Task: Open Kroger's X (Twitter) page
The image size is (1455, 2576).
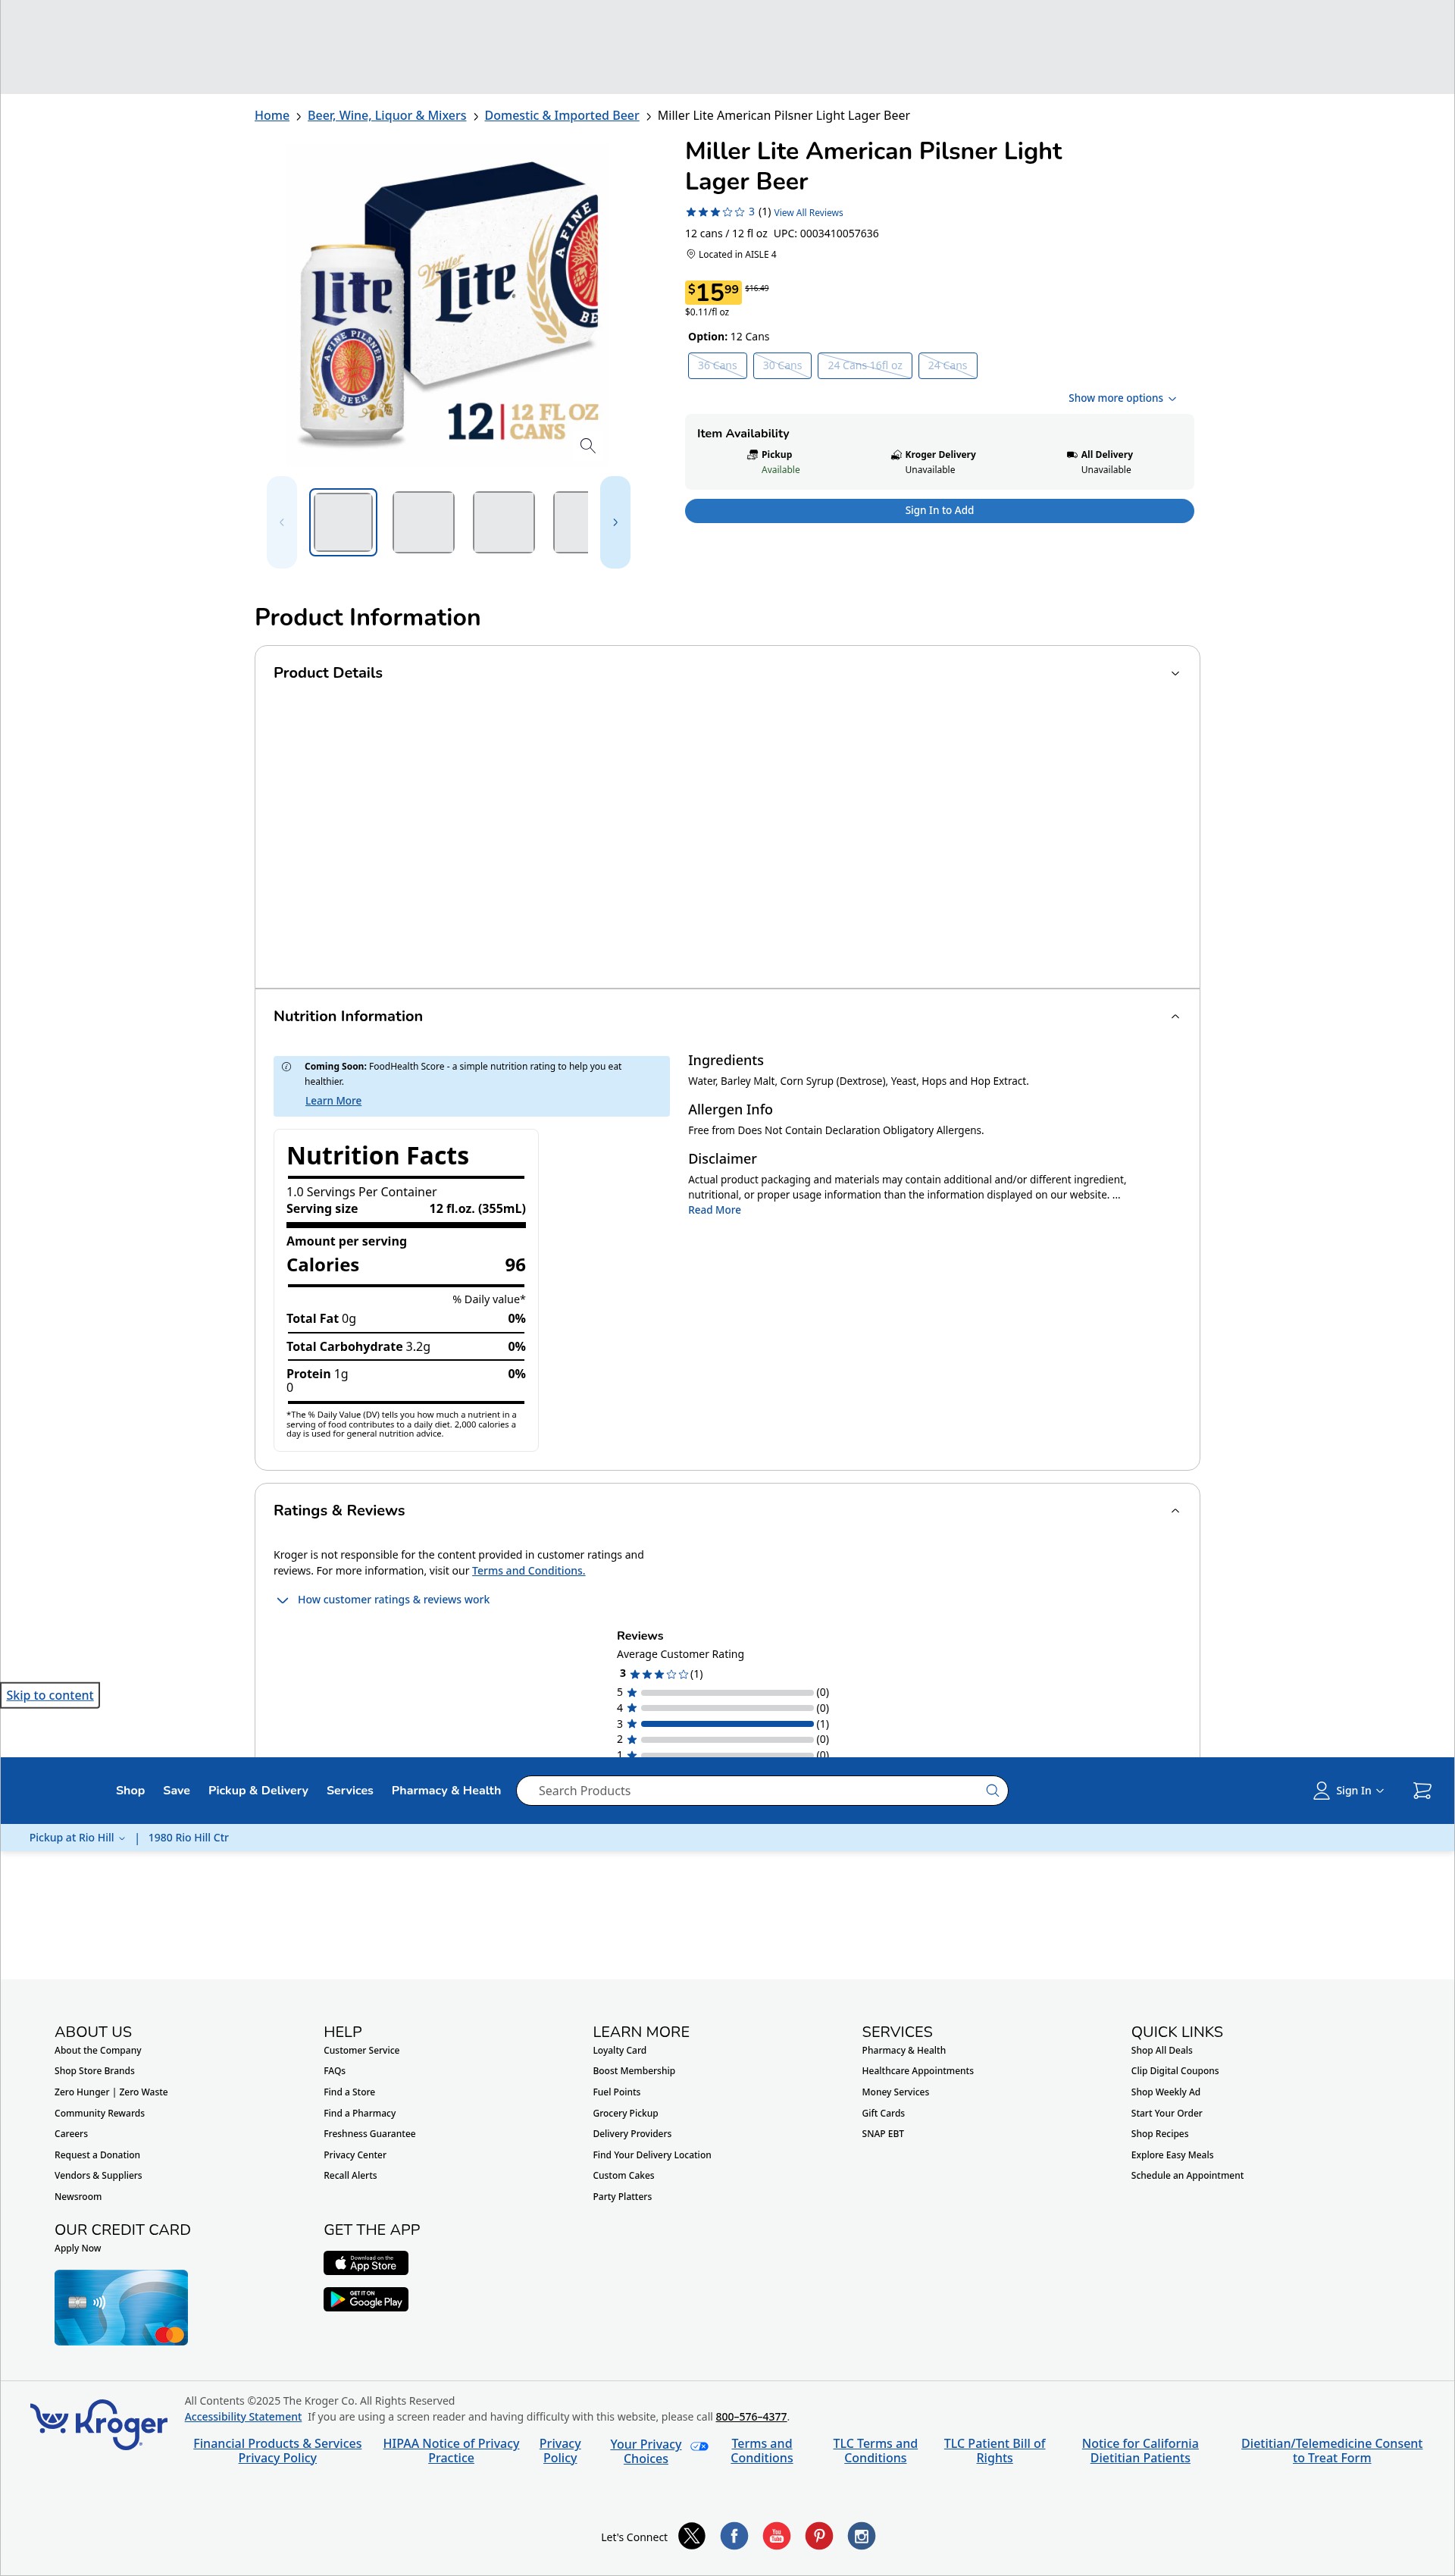Action: (x=692, y=2536)
